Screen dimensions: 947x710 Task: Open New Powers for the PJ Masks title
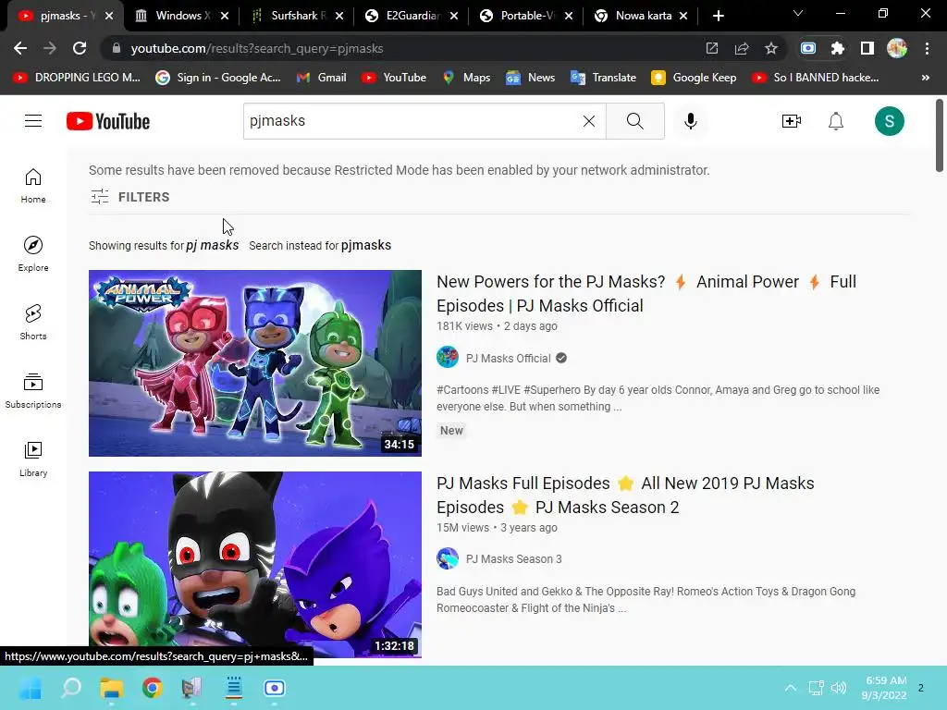click(x=646, y=293)
